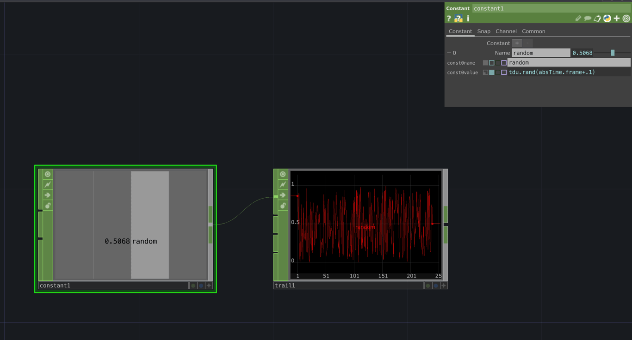Screen dimensions: 632x340
Task: Select the bypass arrow flag on constant1
Action: (48, 194)
